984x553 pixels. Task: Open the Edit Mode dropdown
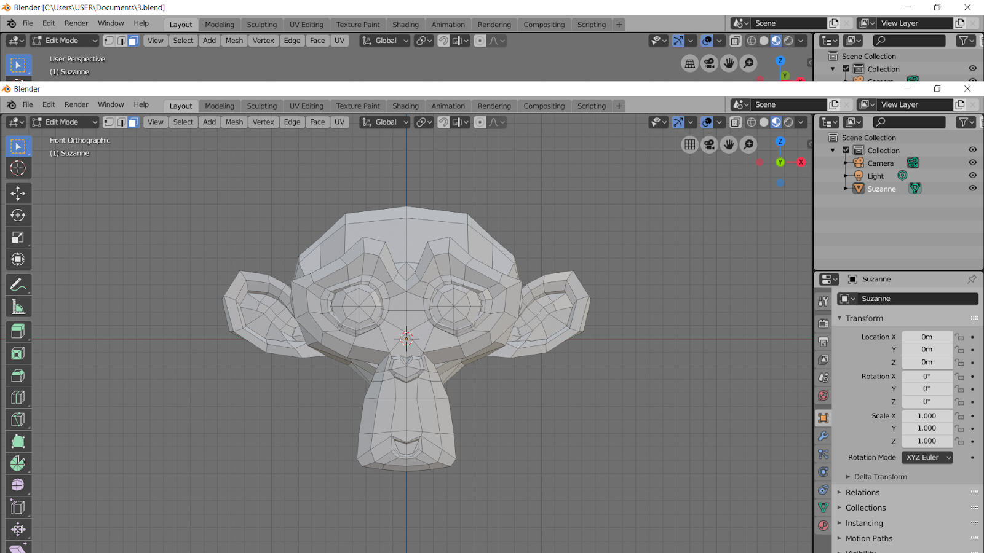tap(63, 122)
